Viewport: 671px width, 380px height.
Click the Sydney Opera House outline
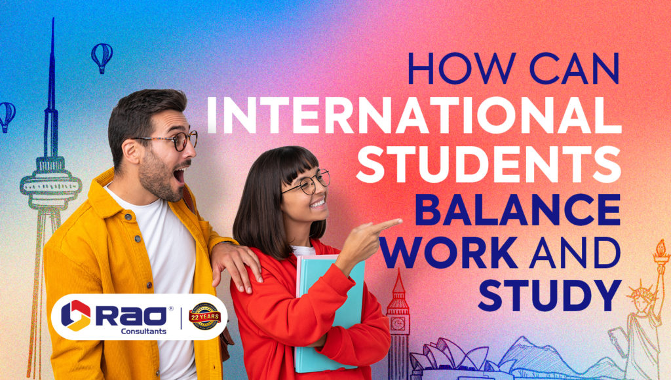pos(452,357)
